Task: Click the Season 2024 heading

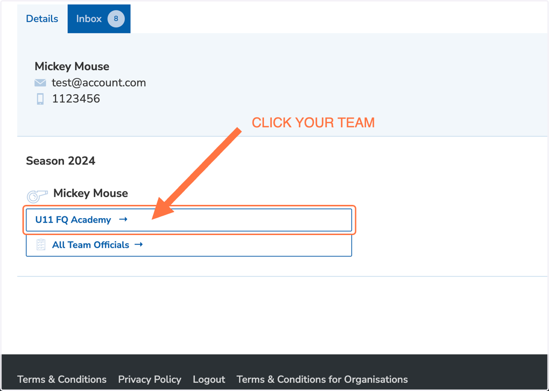Action: click(x=61, y=161)
